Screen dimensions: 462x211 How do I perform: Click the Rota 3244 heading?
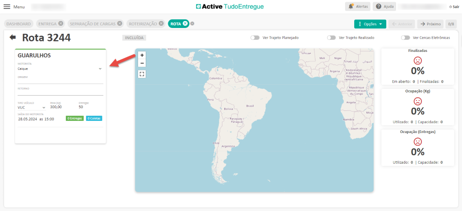(x=46, y=38)
